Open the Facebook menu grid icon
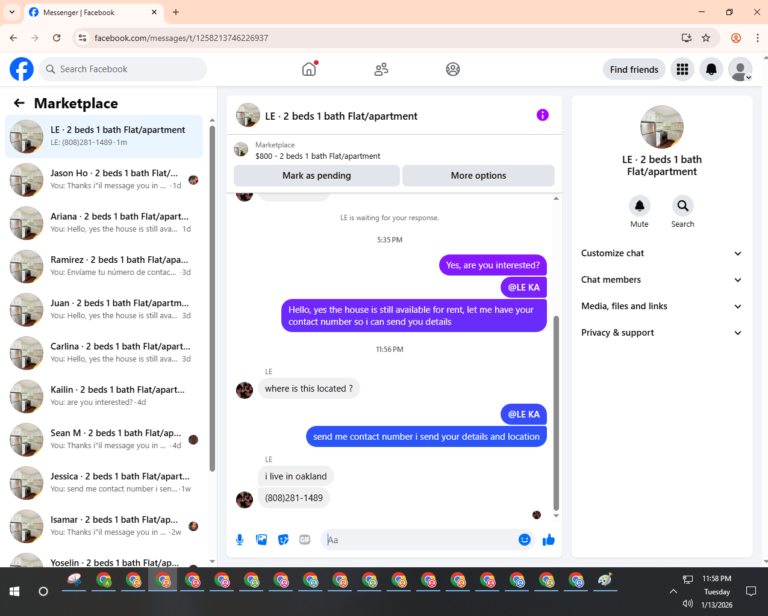 [x=682, y=69]
